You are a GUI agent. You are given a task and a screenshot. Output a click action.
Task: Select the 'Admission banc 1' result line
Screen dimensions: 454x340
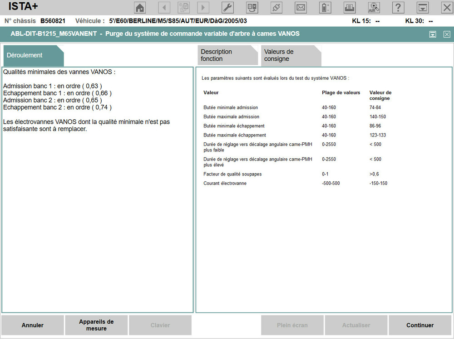52,86
